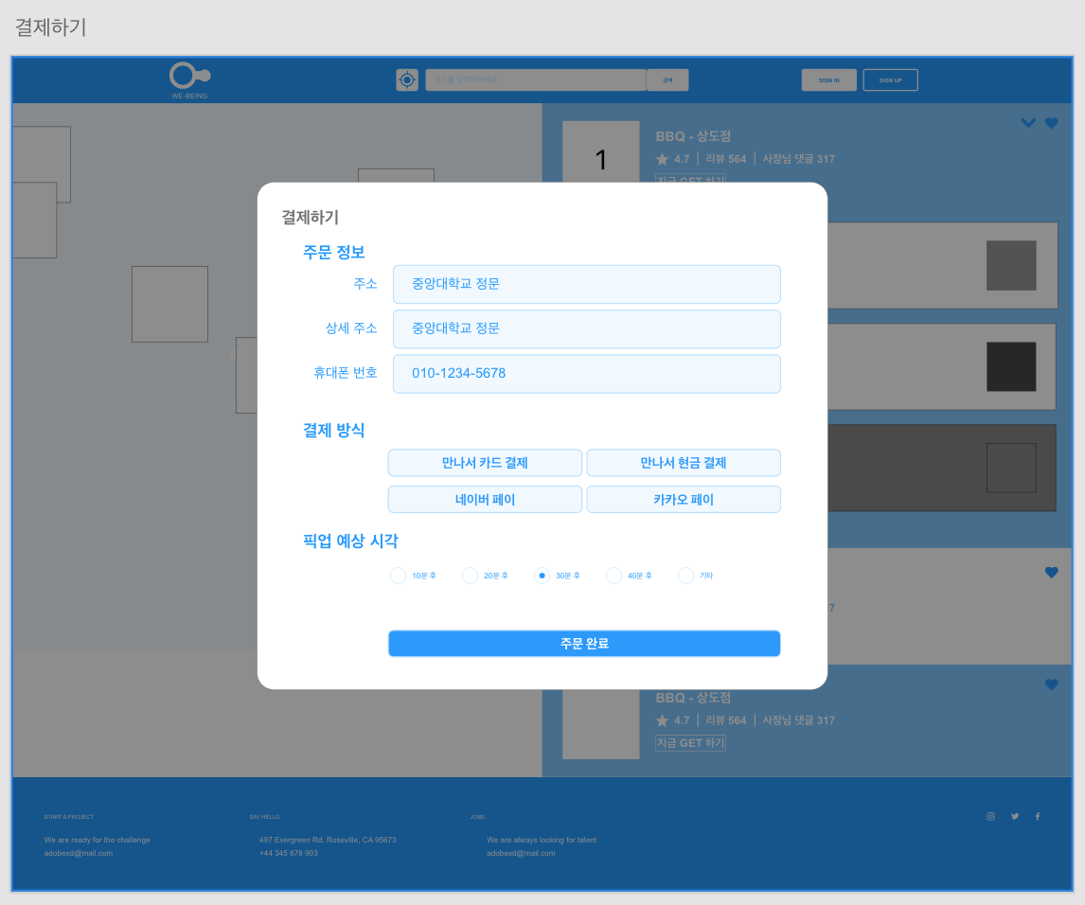Click the star rating icon next to 4.7
The width and height of the screenshot is (1085, 905).
click(x=661, y=159)
